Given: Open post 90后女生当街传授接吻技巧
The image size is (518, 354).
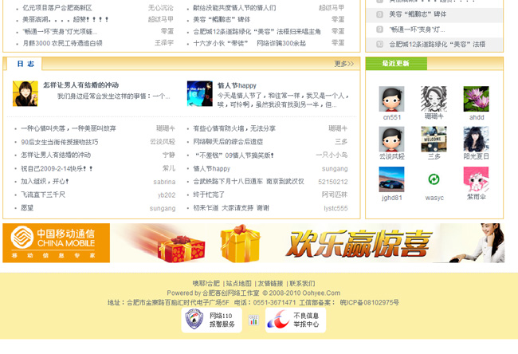Looking at the screenshot, I should coord(60,142).
